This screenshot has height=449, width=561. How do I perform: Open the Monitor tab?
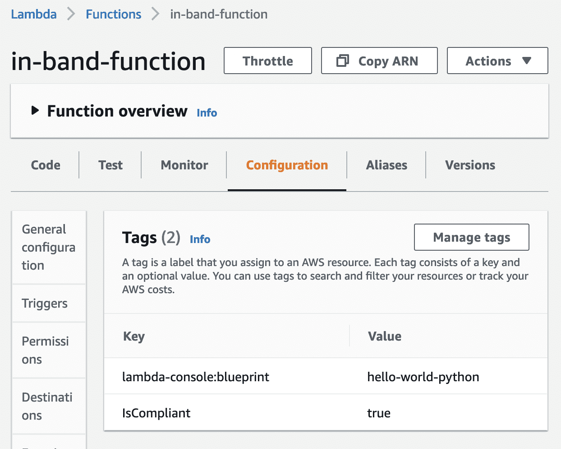[x=184, y=165]
